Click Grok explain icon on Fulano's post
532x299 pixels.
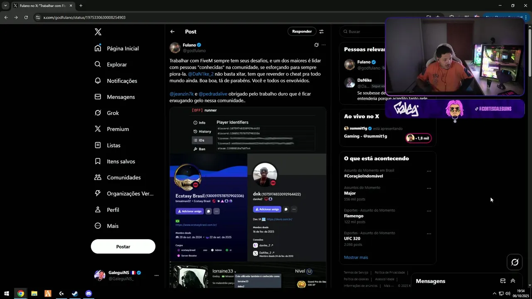tap(316, 45)
